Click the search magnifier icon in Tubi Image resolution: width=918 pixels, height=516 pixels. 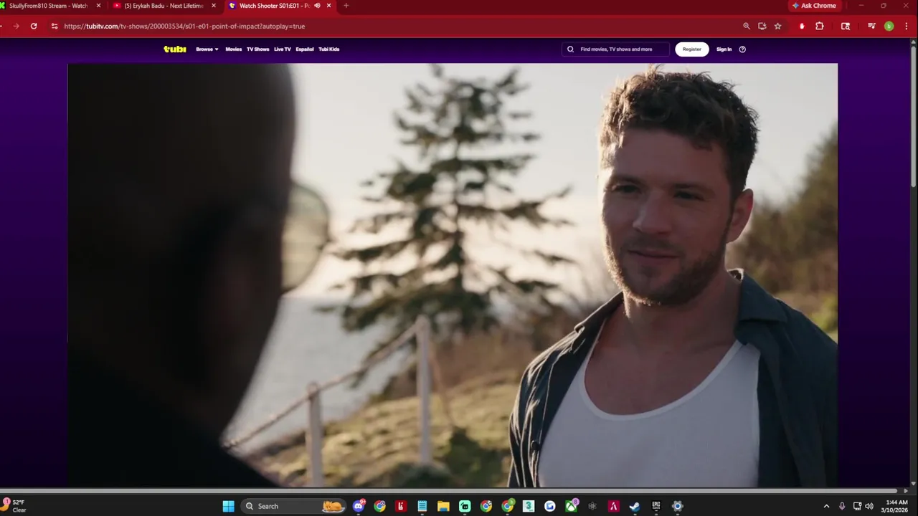point(571,49)
